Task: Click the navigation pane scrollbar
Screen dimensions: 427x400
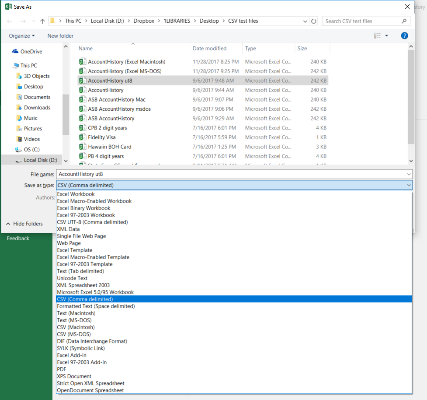Action: 66,115
